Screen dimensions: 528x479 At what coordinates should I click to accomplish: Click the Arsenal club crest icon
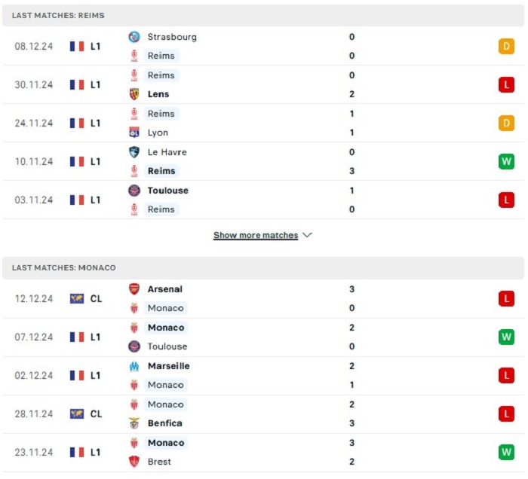click(134, 289)
